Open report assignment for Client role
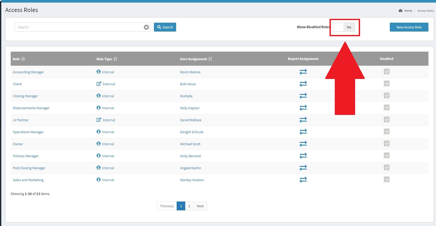The height and width of the screenshot is (226, 436). pos(303,84)
